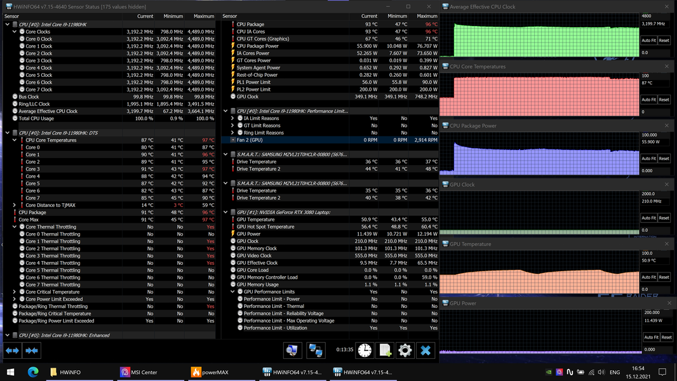Reset the elapsed timer with the clock icon
The image size is (677, 381).
click(x=365, y=351)
